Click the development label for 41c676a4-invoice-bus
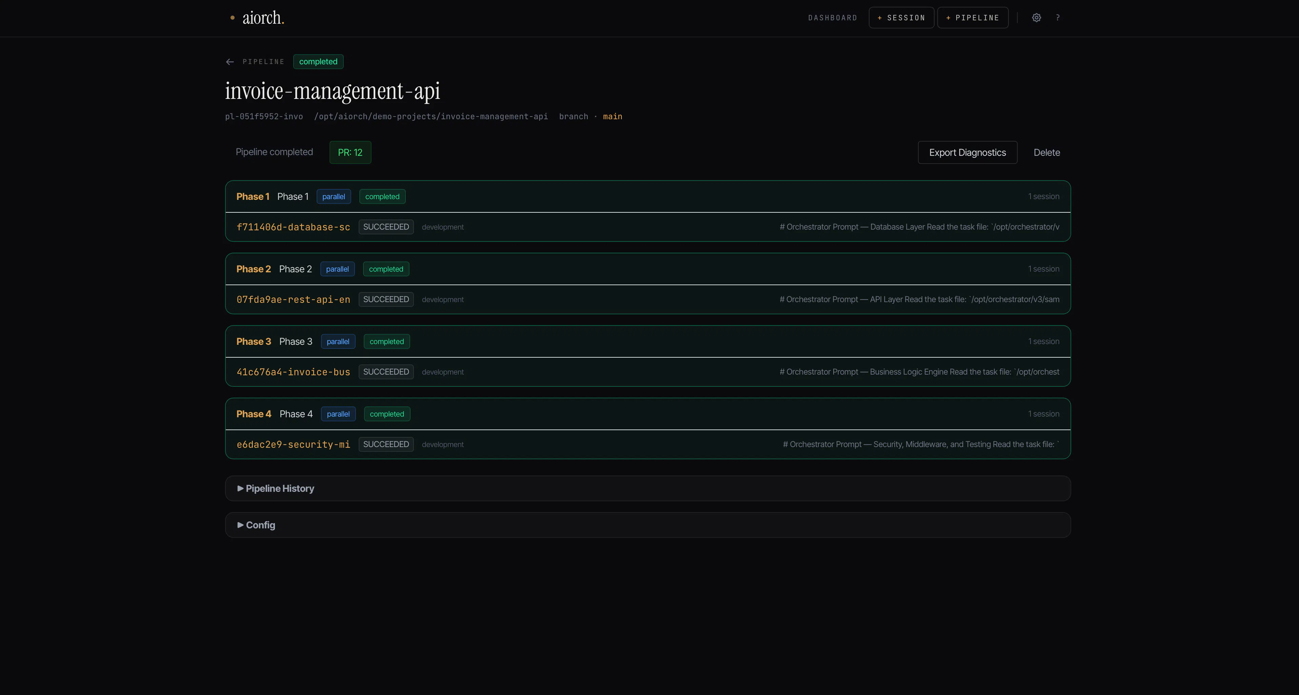 pyautogui.click(x=443, y=373)
